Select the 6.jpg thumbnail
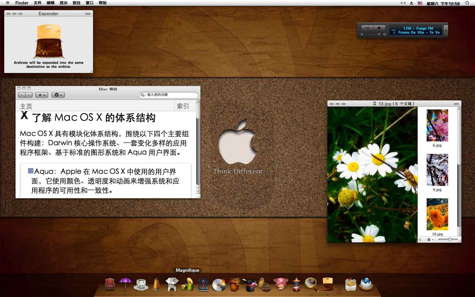The width and height of the screenshot is (475, 297). point(437,125)
